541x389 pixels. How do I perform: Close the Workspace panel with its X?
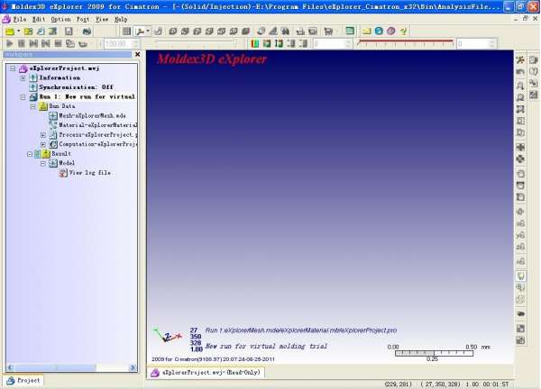click(x=138, y=54)
